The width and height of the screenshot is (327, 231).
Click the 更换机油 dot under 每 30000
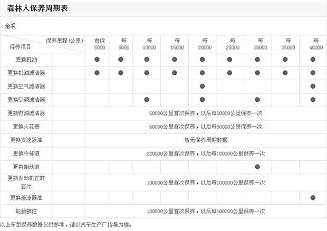click(x=257, y=60)
